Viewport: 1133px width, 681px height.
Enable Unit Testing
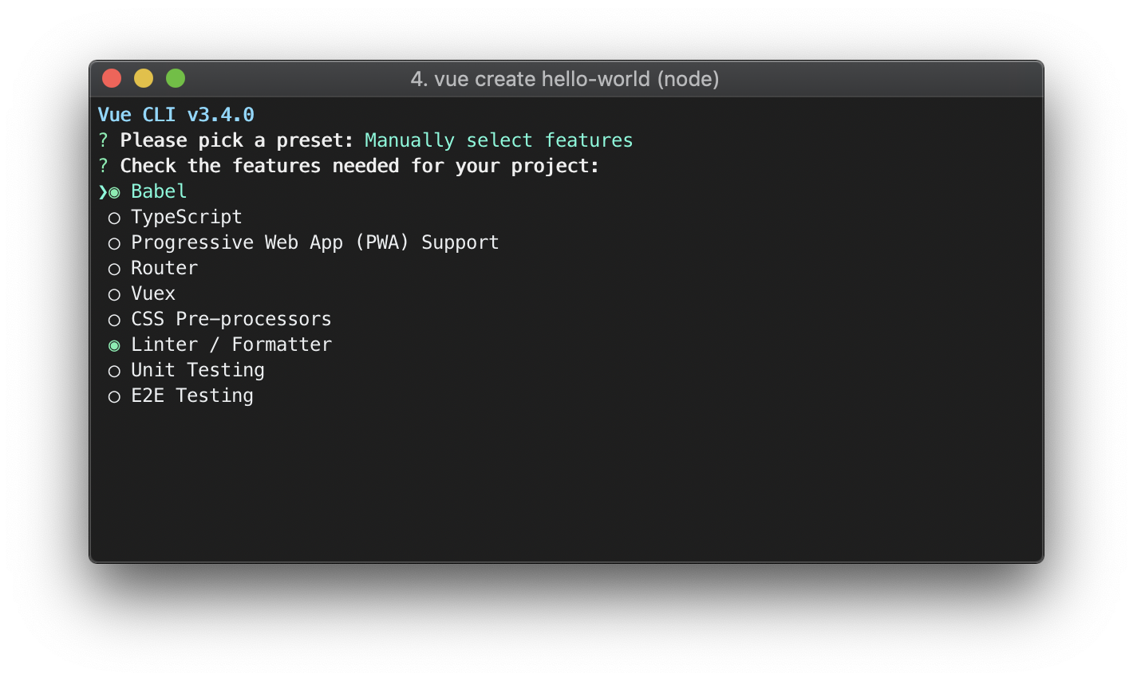113,370
